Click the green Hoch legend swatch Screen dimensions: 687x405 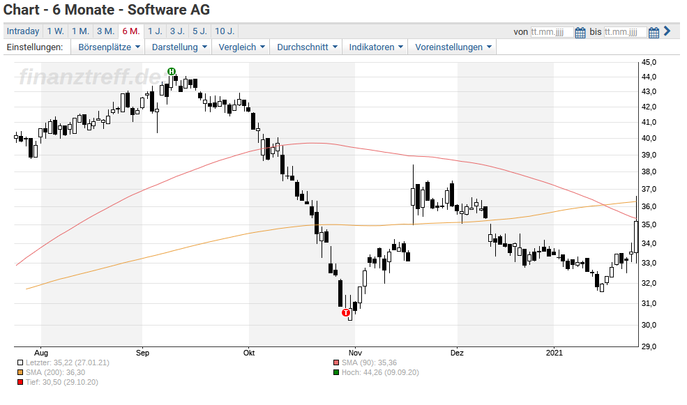pos(336,373)
